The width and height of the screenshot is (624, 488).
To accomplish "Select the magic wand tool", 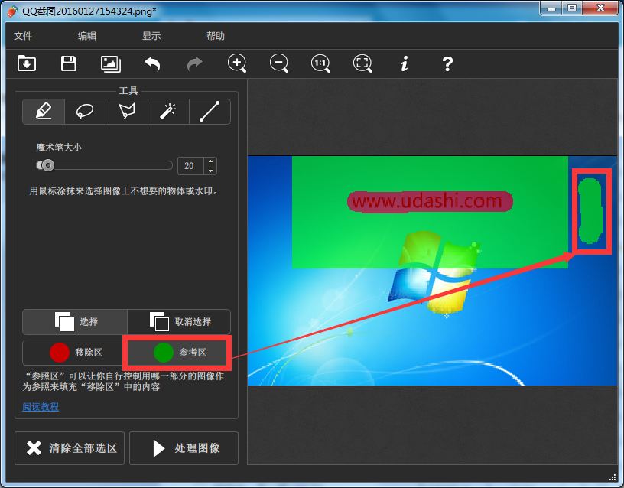I will pyautogui.click(x=168, y=112).
